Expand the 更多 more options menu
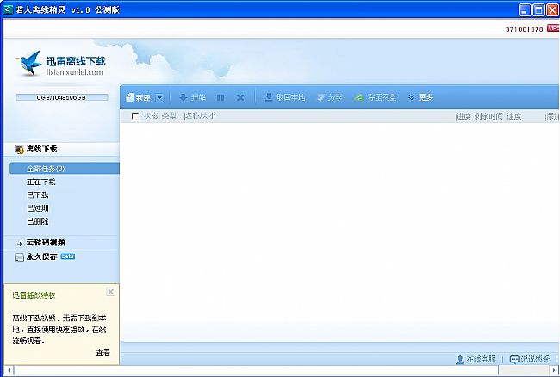560x377 pixels. click(420, 97)
